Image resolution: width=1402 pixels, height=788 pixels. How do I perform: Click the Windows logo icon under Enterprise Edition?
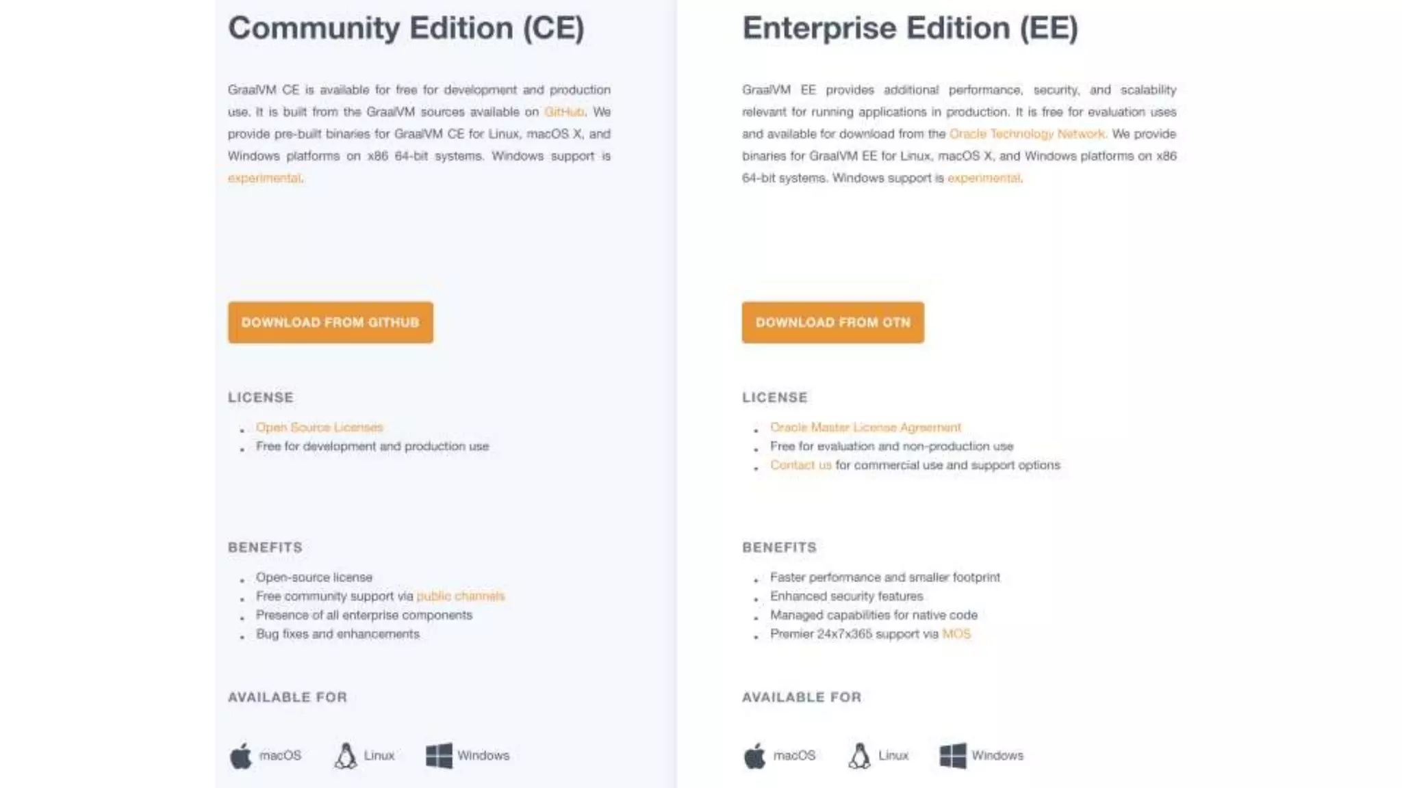(x=953, y=756)
